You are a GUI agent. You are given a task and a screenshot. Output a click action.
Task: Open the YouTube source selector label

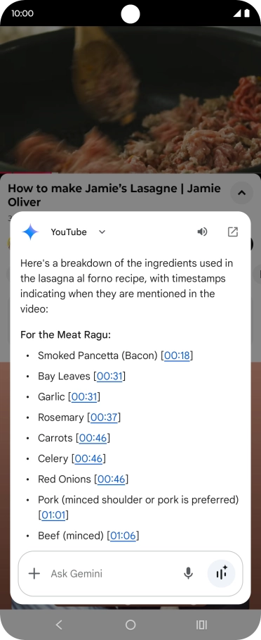[69, 232]
